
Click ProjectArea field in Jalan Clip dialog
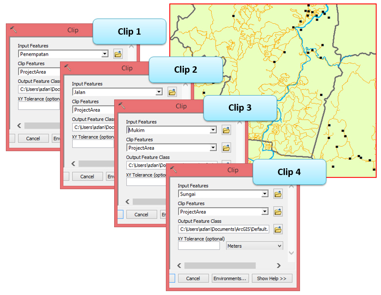click(93, 110)
